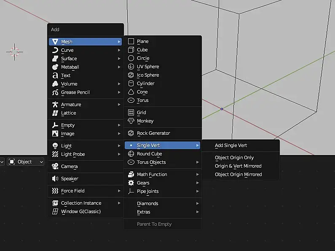Click the Armature figure icon
This screenshot has height=251, width=335.
(x=55, y=104)
